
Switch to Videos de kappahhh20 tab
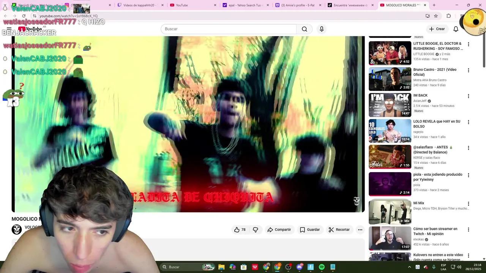point(139,5)
